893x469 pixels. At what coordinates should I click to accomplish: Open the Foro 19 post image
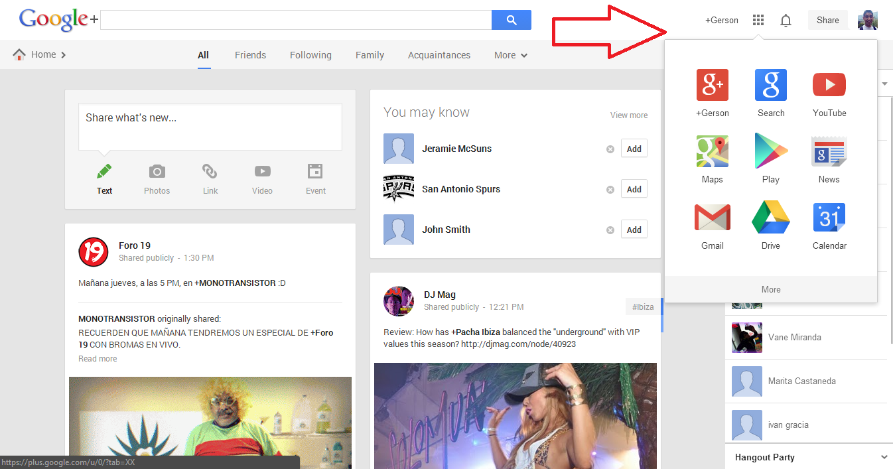point(210,423)
